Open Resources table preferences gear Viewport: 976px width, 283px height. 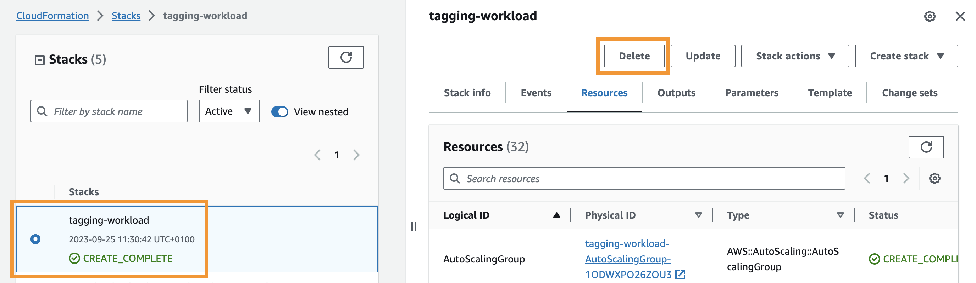934,178
